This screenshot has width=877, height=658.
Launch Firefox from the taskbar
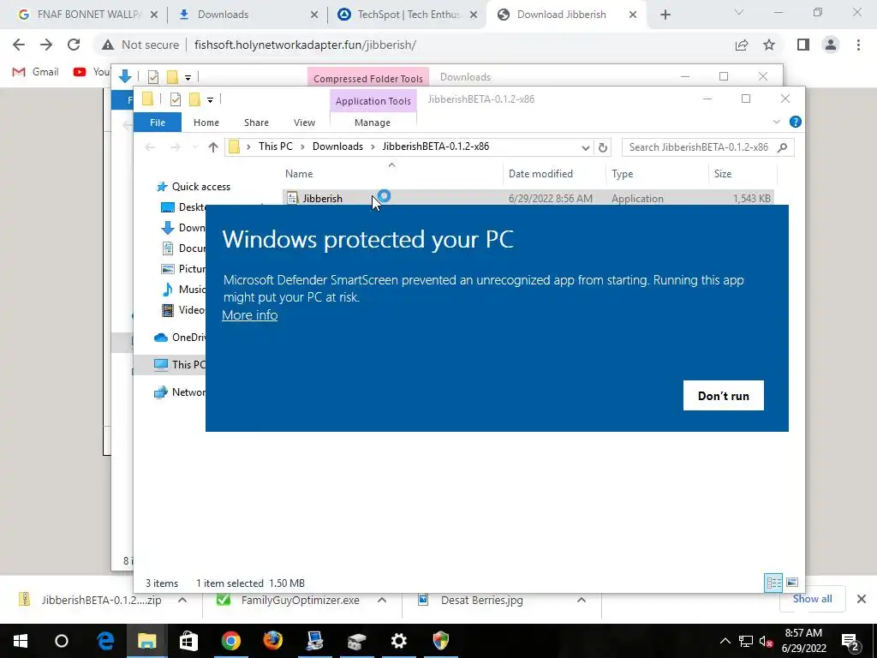coord(273,640)
